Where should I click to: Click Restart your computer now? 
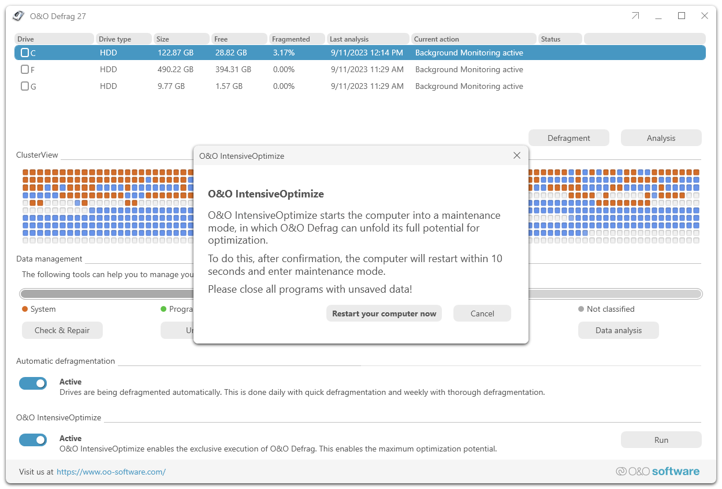pyautogui.click(x=384, y=313)
